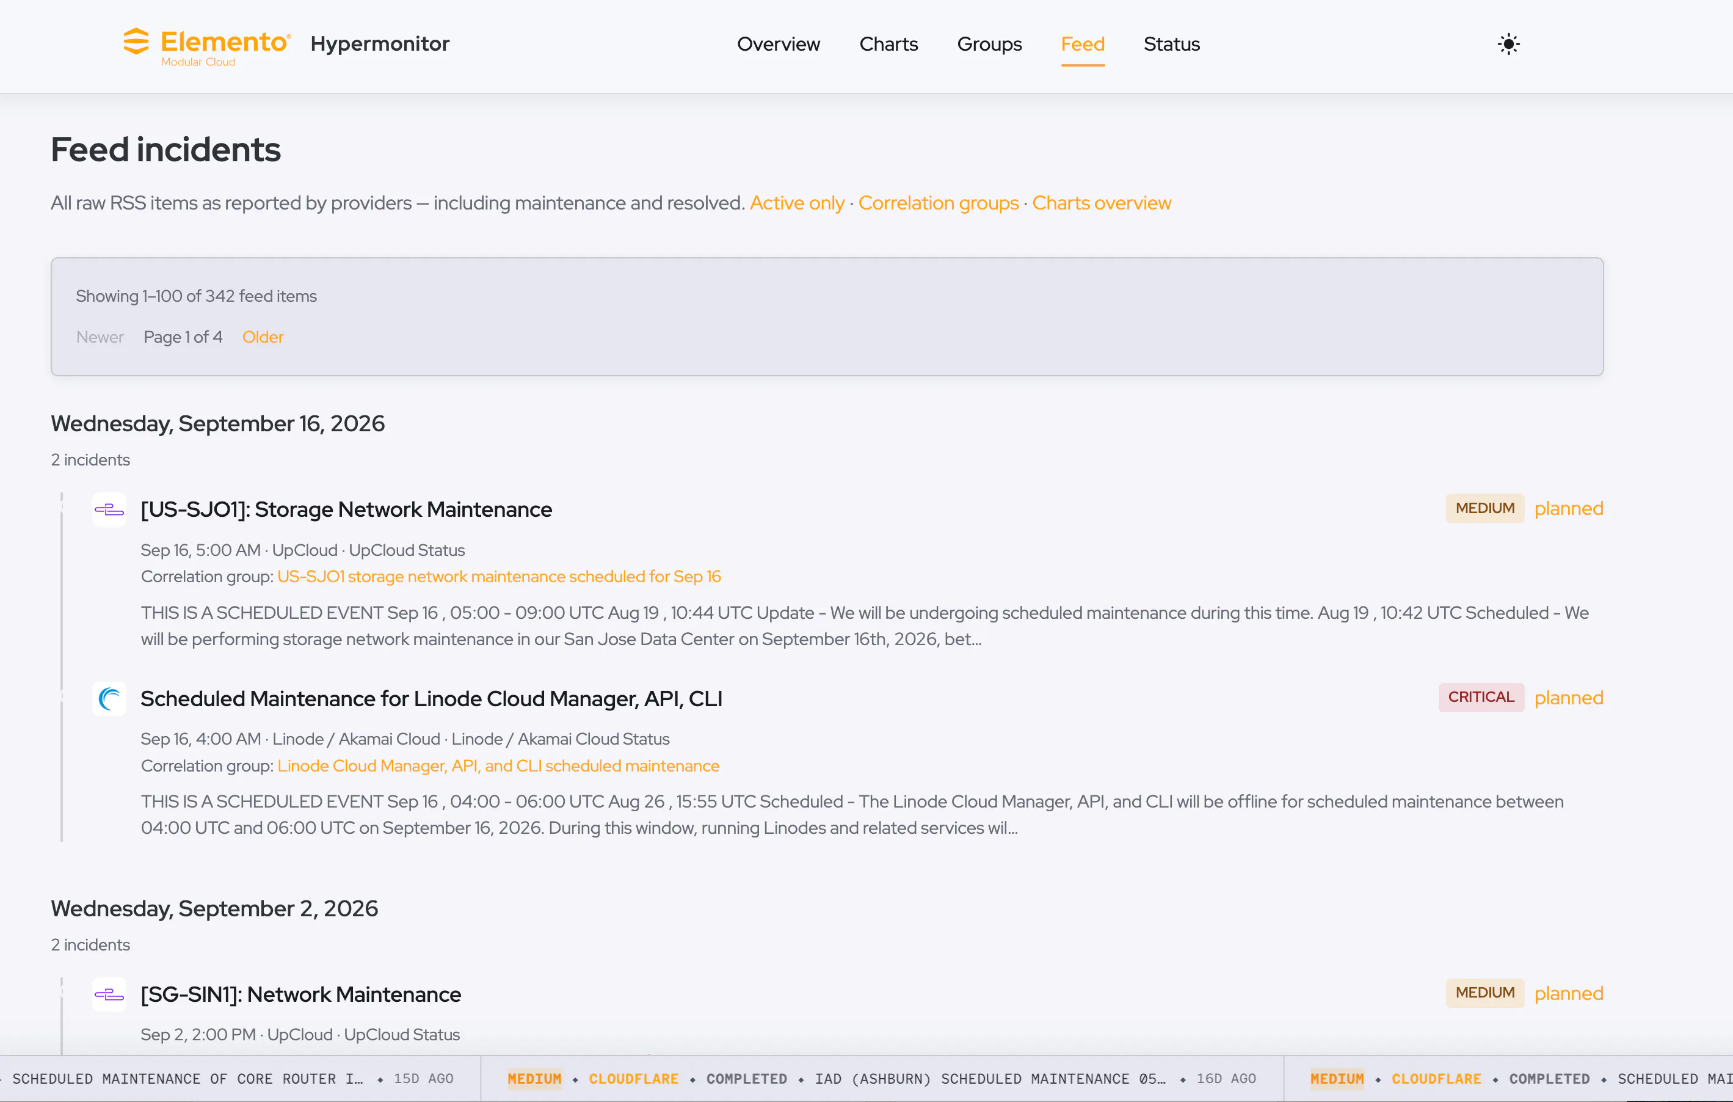Click planned status on Linode incident
The image size is (1733, 1102).
[x=1568, y=698]
